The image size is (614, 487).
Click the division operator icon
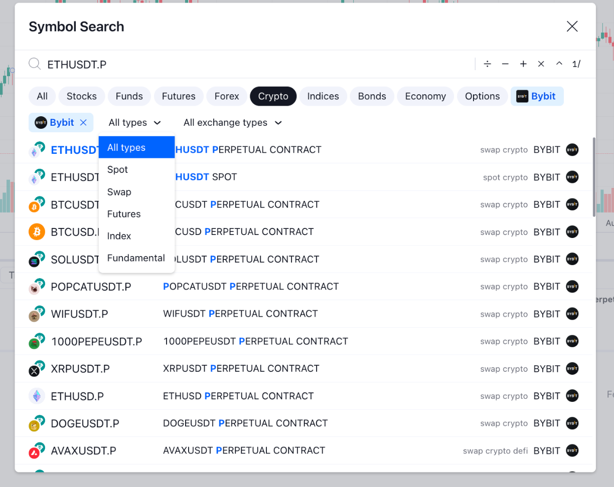[x=487, y=64]
